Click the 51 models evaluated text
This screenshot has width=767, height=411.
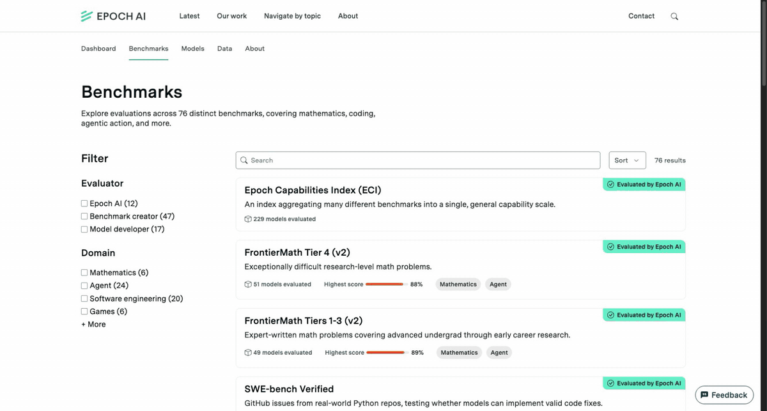(x=282, y=284)
